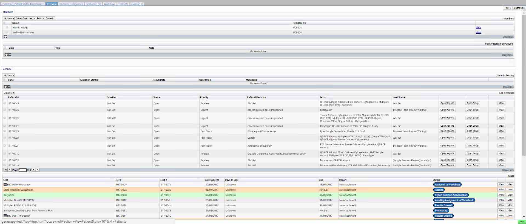Open Members Print dropdown
The image size is (526, 224).
click(40, 18)
